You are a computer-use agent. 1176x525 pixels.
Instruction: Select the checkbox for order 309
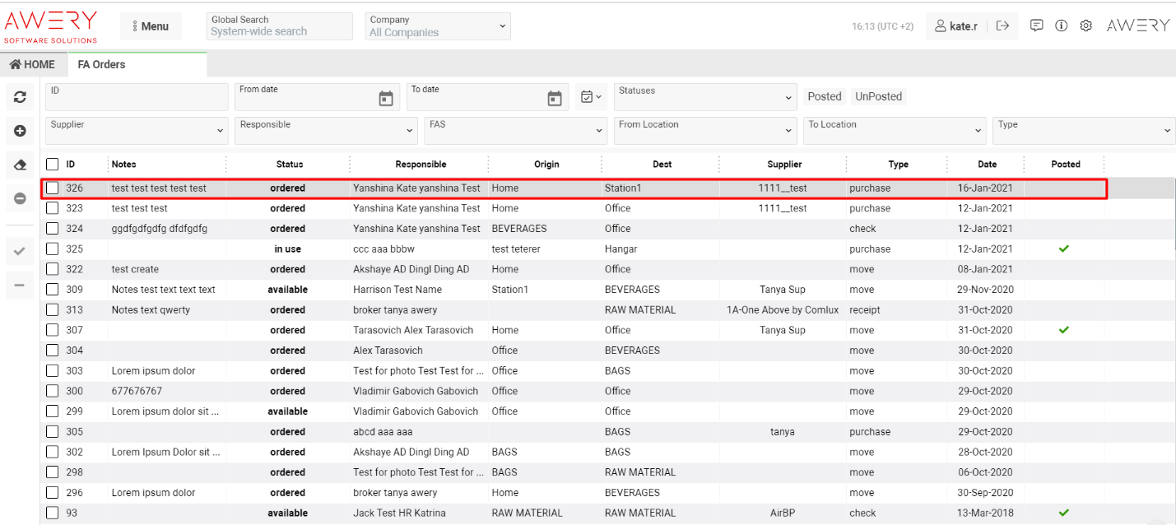coord(53,290)
